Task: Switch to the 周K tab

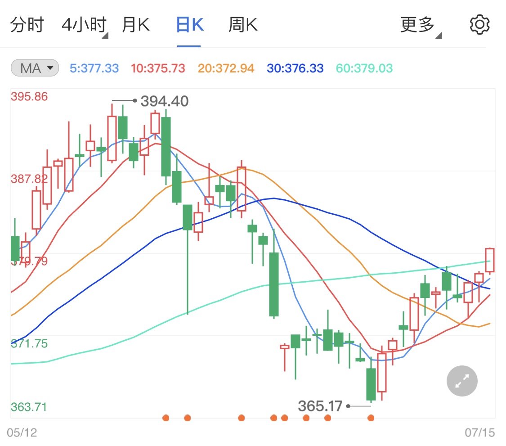Action: tap(243, 25)
